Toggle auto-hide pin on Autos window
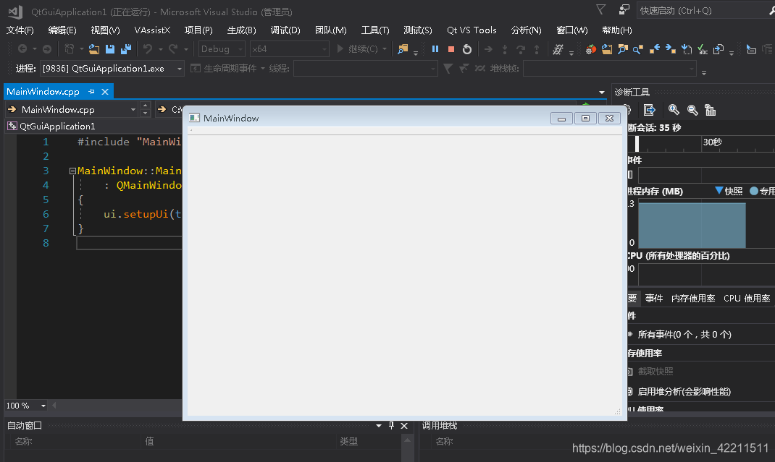775x462 pixels. point(391,425)
